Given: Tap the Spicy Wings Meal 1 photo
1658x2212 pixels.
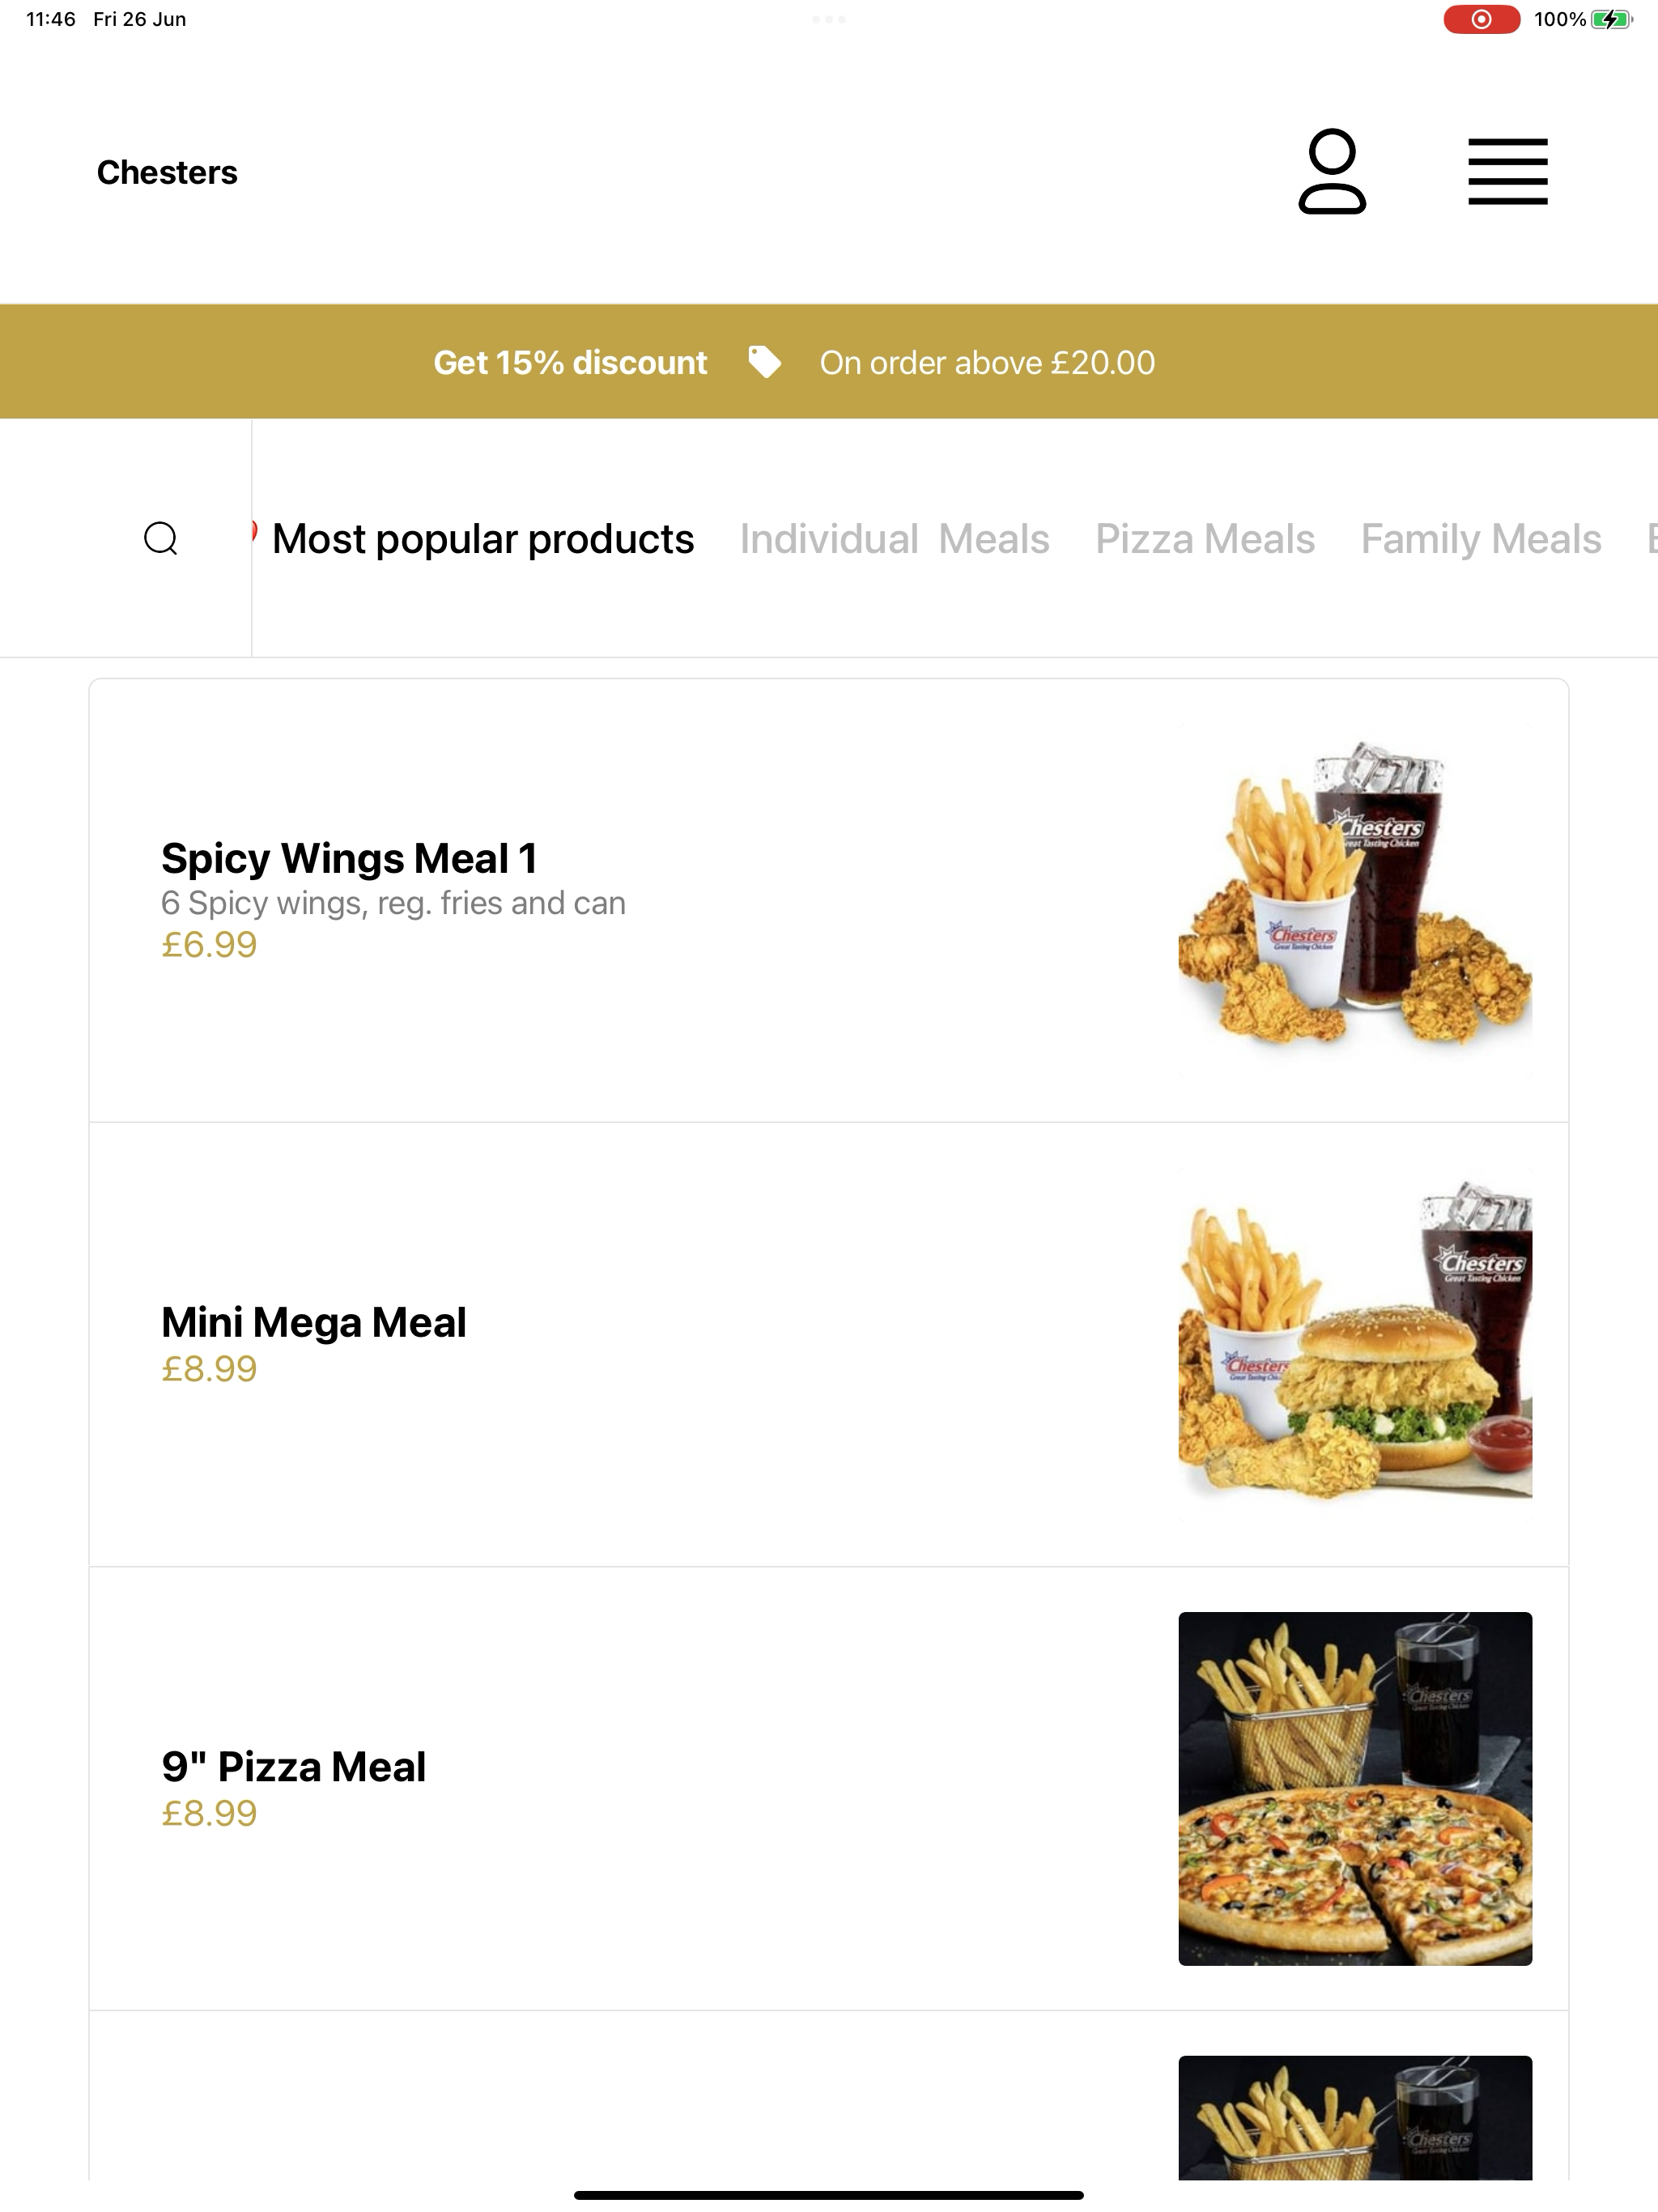Looking at the screenshot, I should (x=1355, y=900).
